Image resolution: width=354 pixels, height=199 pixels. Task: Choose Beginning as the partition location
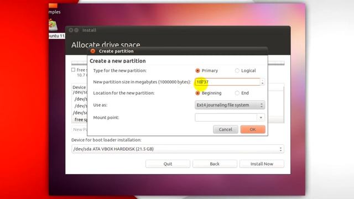click(197, 93)
